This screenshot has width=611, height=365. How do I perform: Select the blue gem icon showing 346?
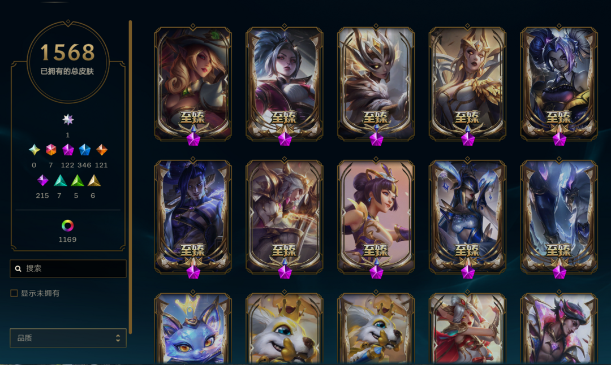[84, 150]
